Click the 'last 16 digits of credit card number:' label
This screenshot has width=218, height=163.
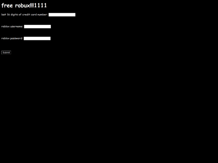pyautogui.click(x=25, y=14)
